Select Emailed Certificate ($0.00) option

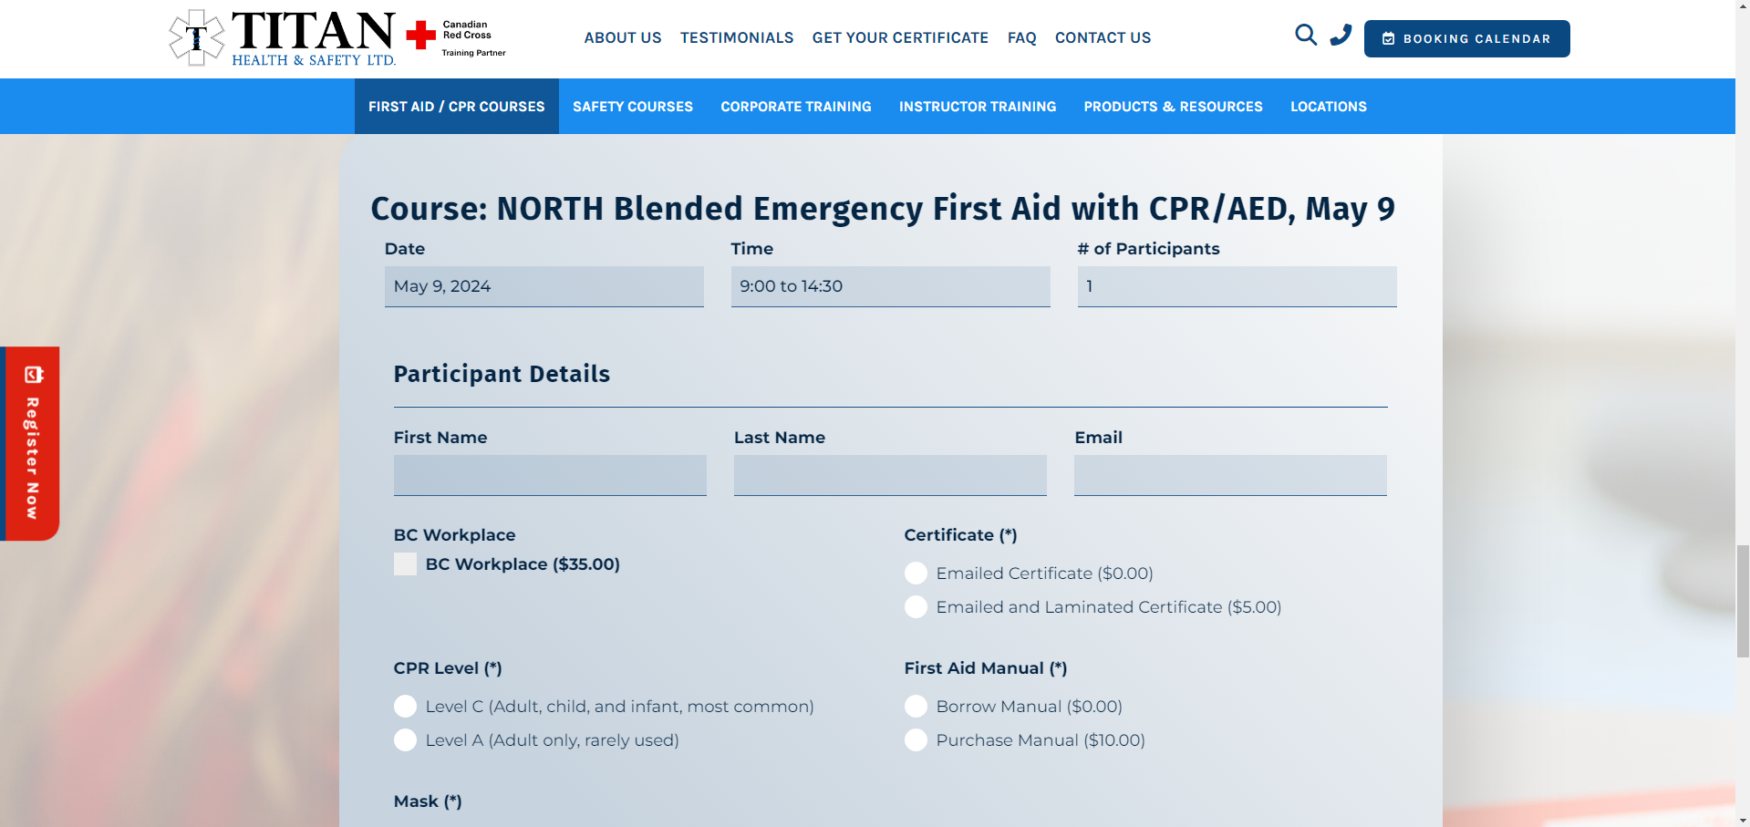916,574
